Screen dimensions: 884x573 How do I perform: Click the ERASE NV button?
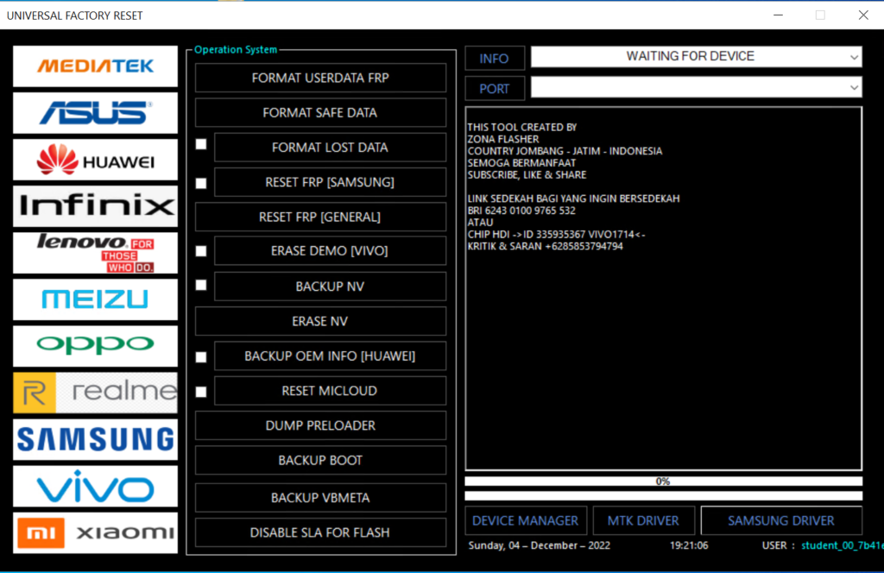click(x=320, y=321)
